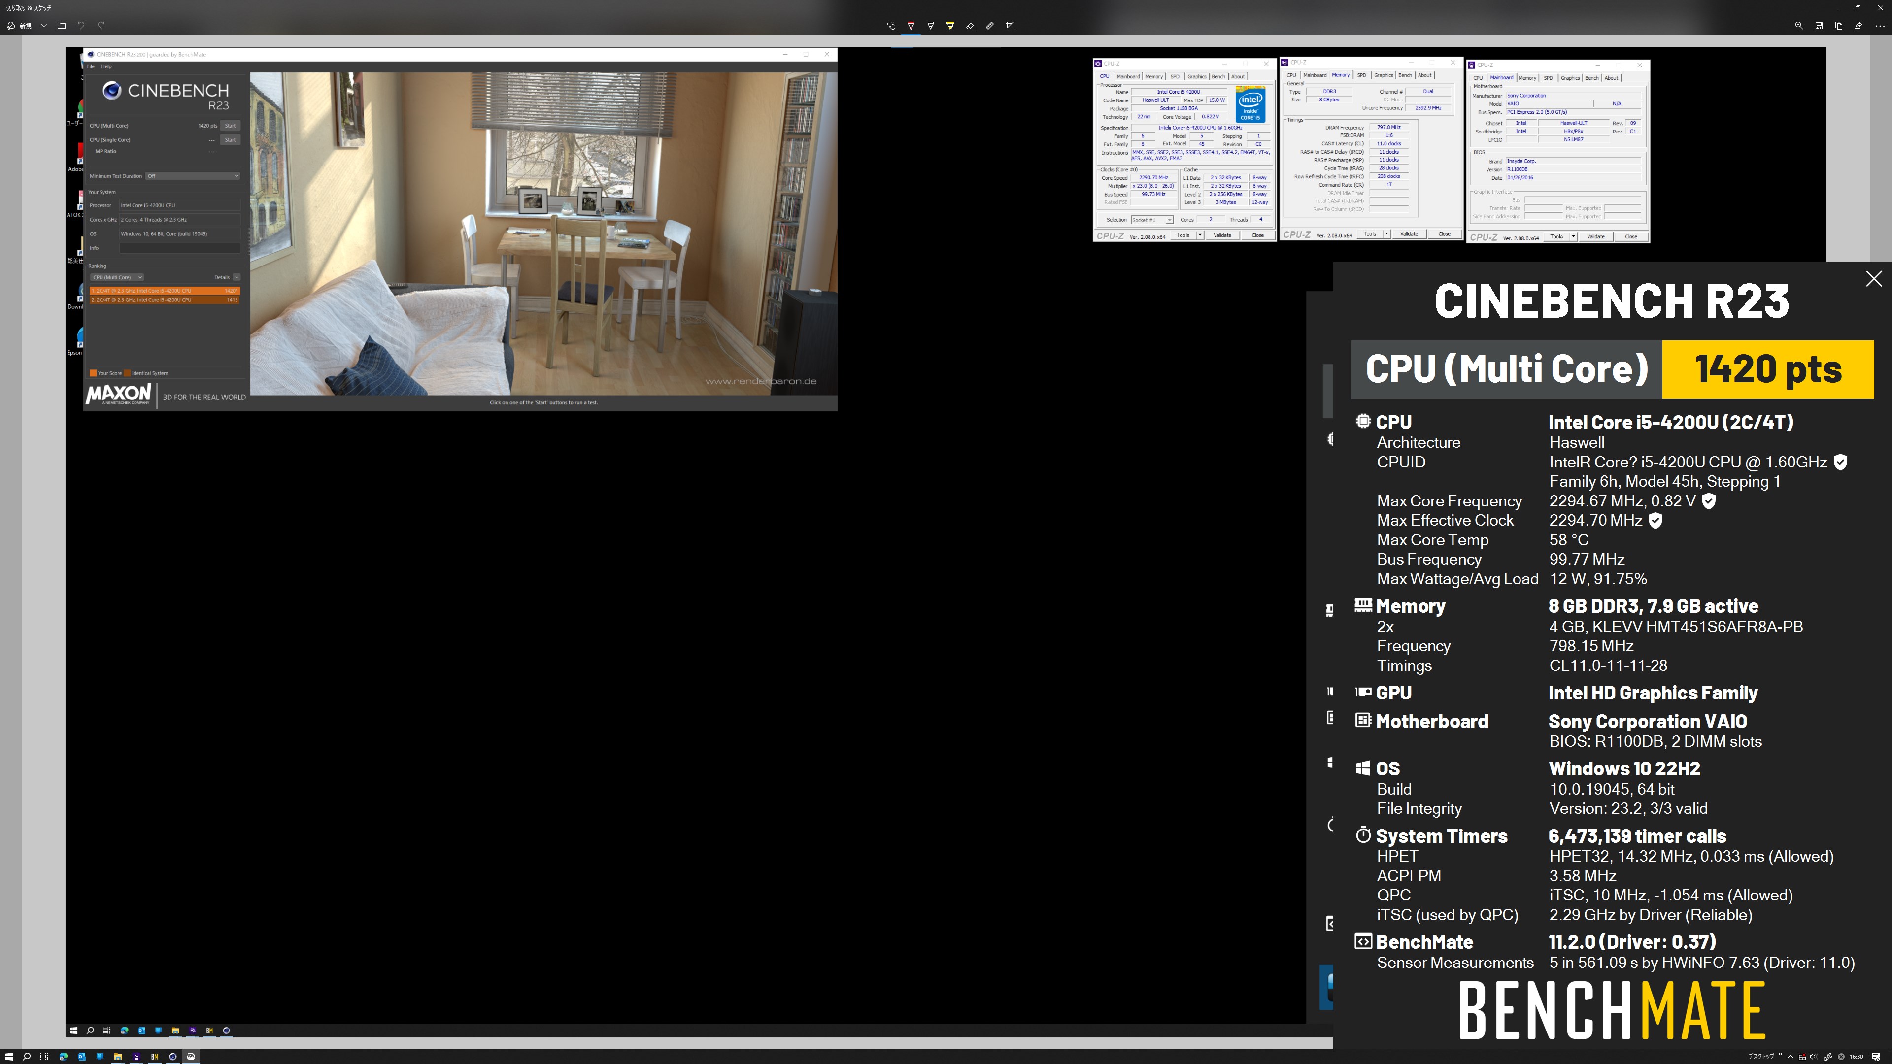Viewport: 1892px width, 1064px height.
Task: Click the Cinebench rendered room image
Action: pos(543,233)
